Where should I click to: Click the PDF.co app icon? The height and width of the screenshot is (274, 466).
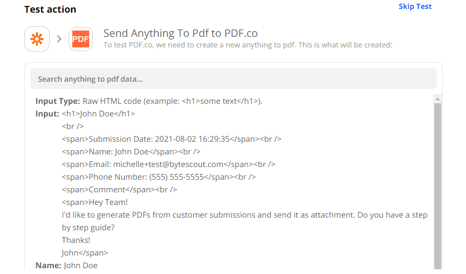coord(81,39)
